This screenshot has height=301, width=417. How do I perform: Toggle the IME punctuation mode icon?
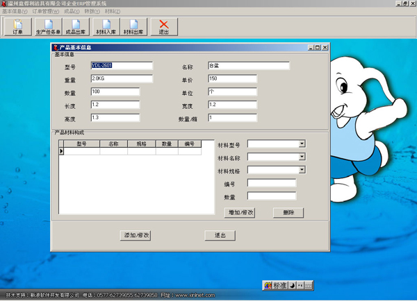click(x=300, y=285)
